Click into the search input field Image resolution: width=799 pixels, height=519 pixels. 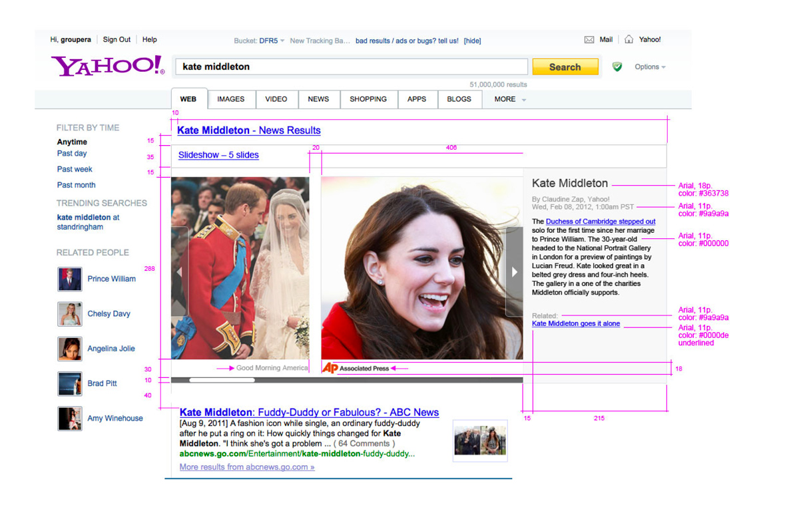[352, 67]
